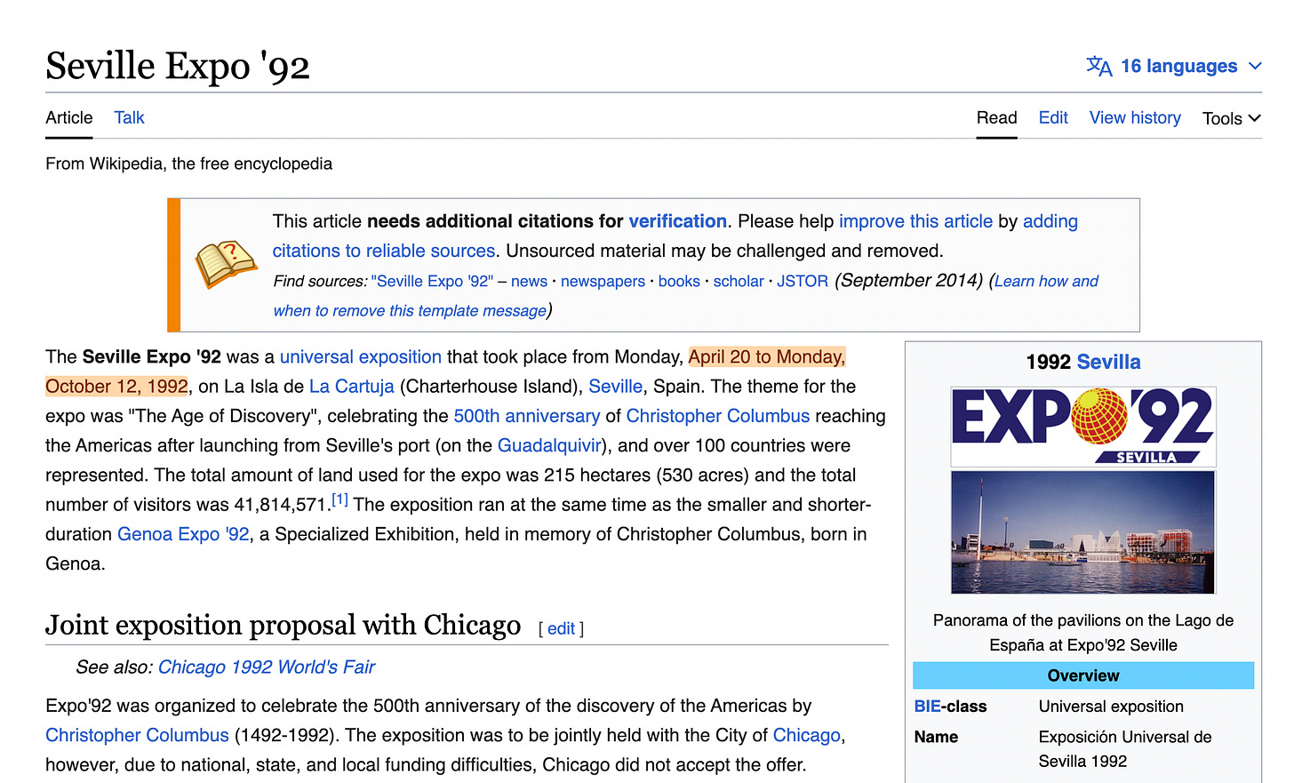1294x783 pixels.
Task: Search sources in newspapers link
Action: tap(603, 282)
